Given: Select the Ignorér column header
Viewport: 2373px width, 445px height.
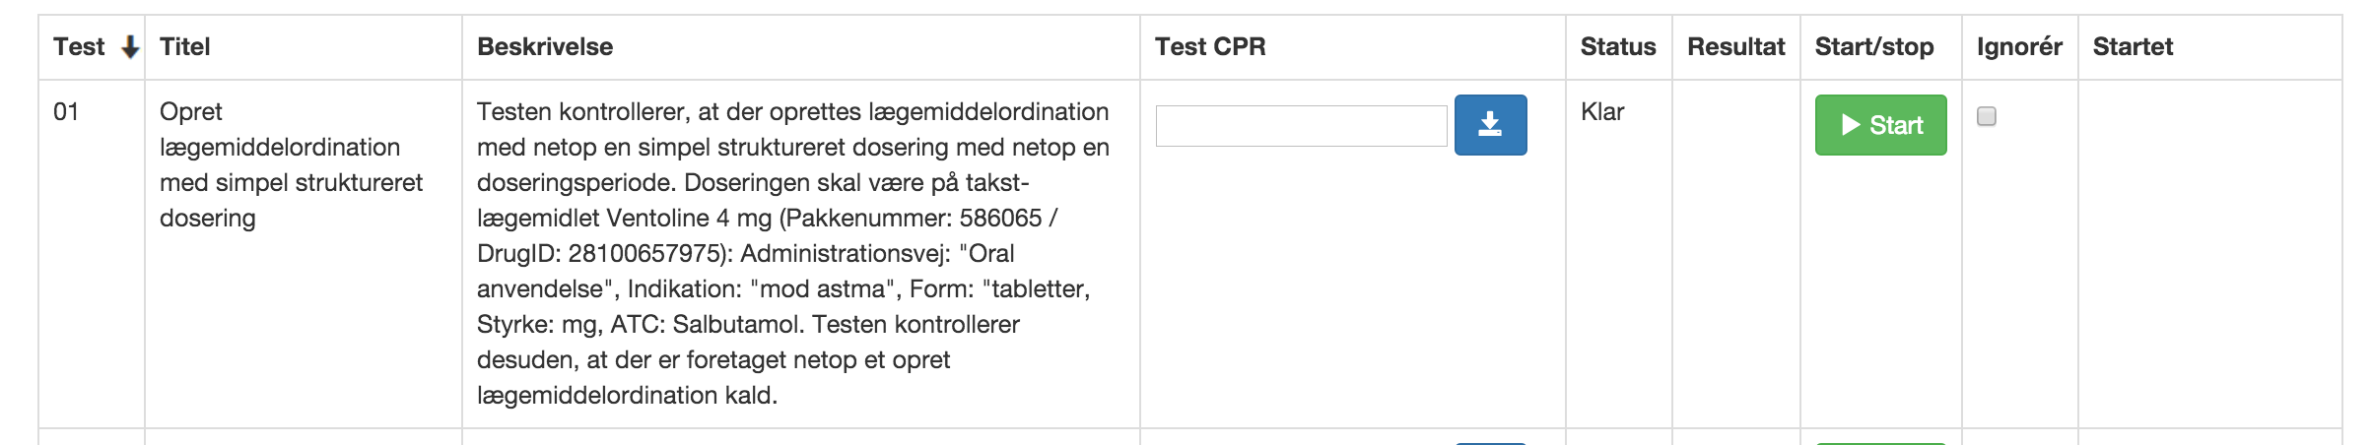Looking at the screenshot, I should point(2019,47).
